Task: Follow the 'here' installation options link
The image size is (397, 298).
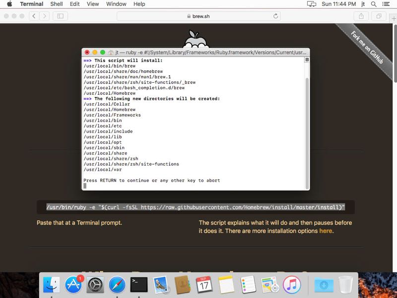Action: (326, 231)
